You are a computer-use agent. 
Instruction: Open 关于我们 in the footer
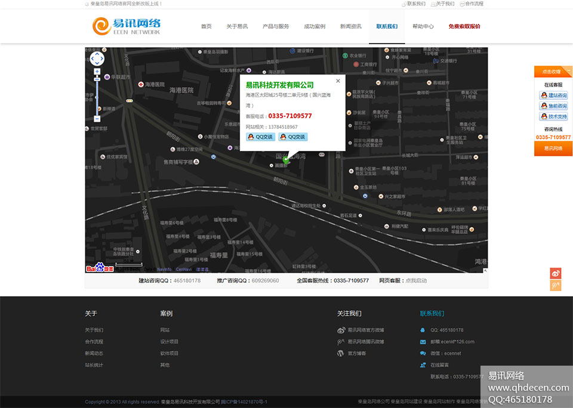point(94,330)
